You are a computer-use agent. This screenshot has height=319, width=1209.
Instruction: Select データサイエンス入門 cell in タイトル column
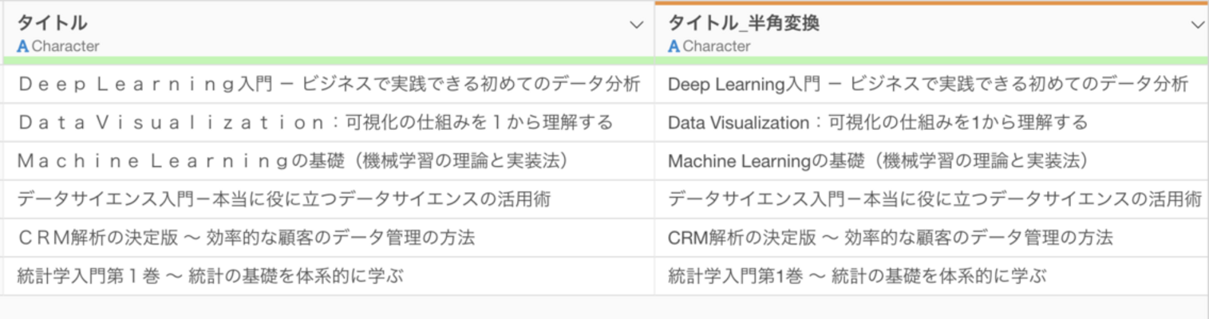point(283,199)
